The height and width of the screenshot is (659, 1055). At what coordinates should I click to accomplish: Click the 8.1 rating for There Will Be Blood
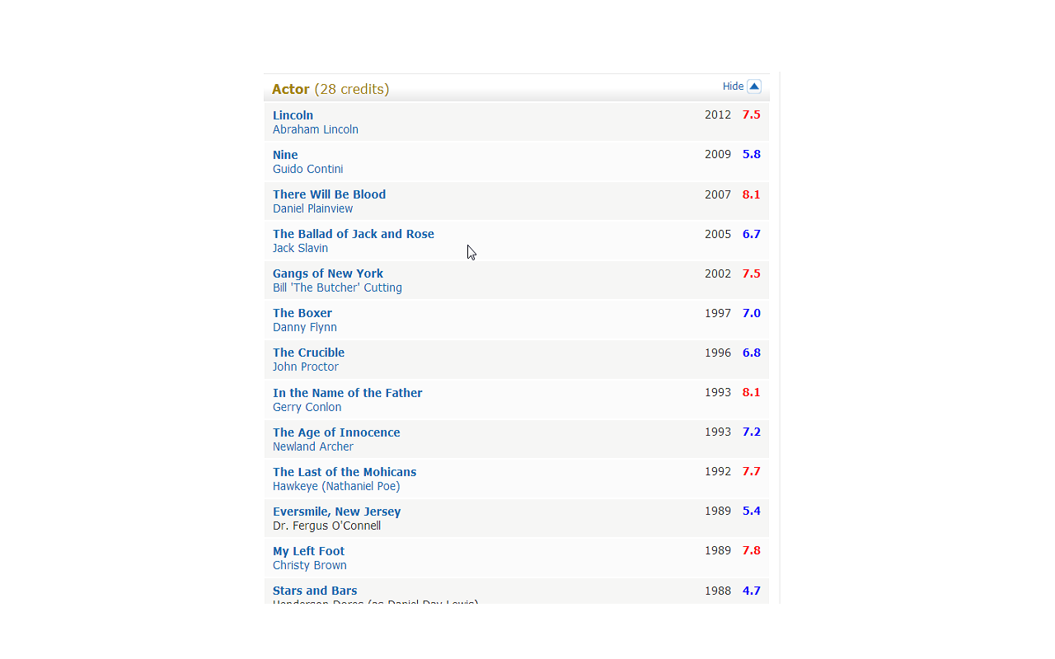(x=751, y=194)
